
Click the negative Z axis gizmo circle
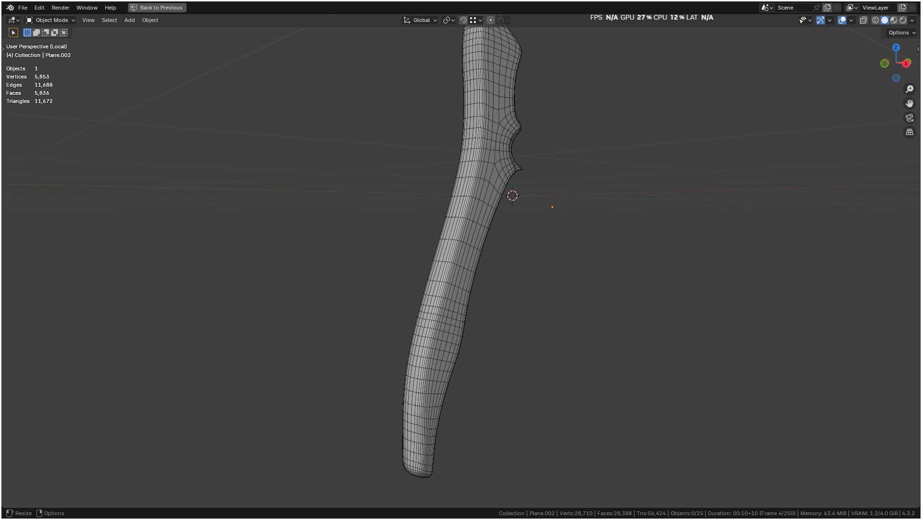pyautogui.click(x=896, y=78)
